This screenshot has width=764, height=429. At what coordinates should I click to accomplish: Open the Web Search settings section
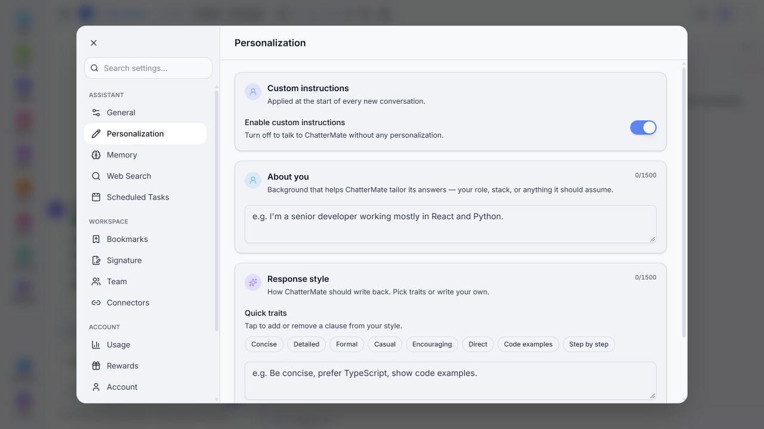tap(145, 176)
